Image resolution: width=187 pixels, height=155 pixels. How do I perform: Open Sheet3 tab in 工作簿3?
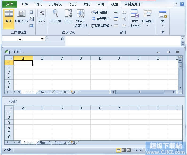(60, 142)
